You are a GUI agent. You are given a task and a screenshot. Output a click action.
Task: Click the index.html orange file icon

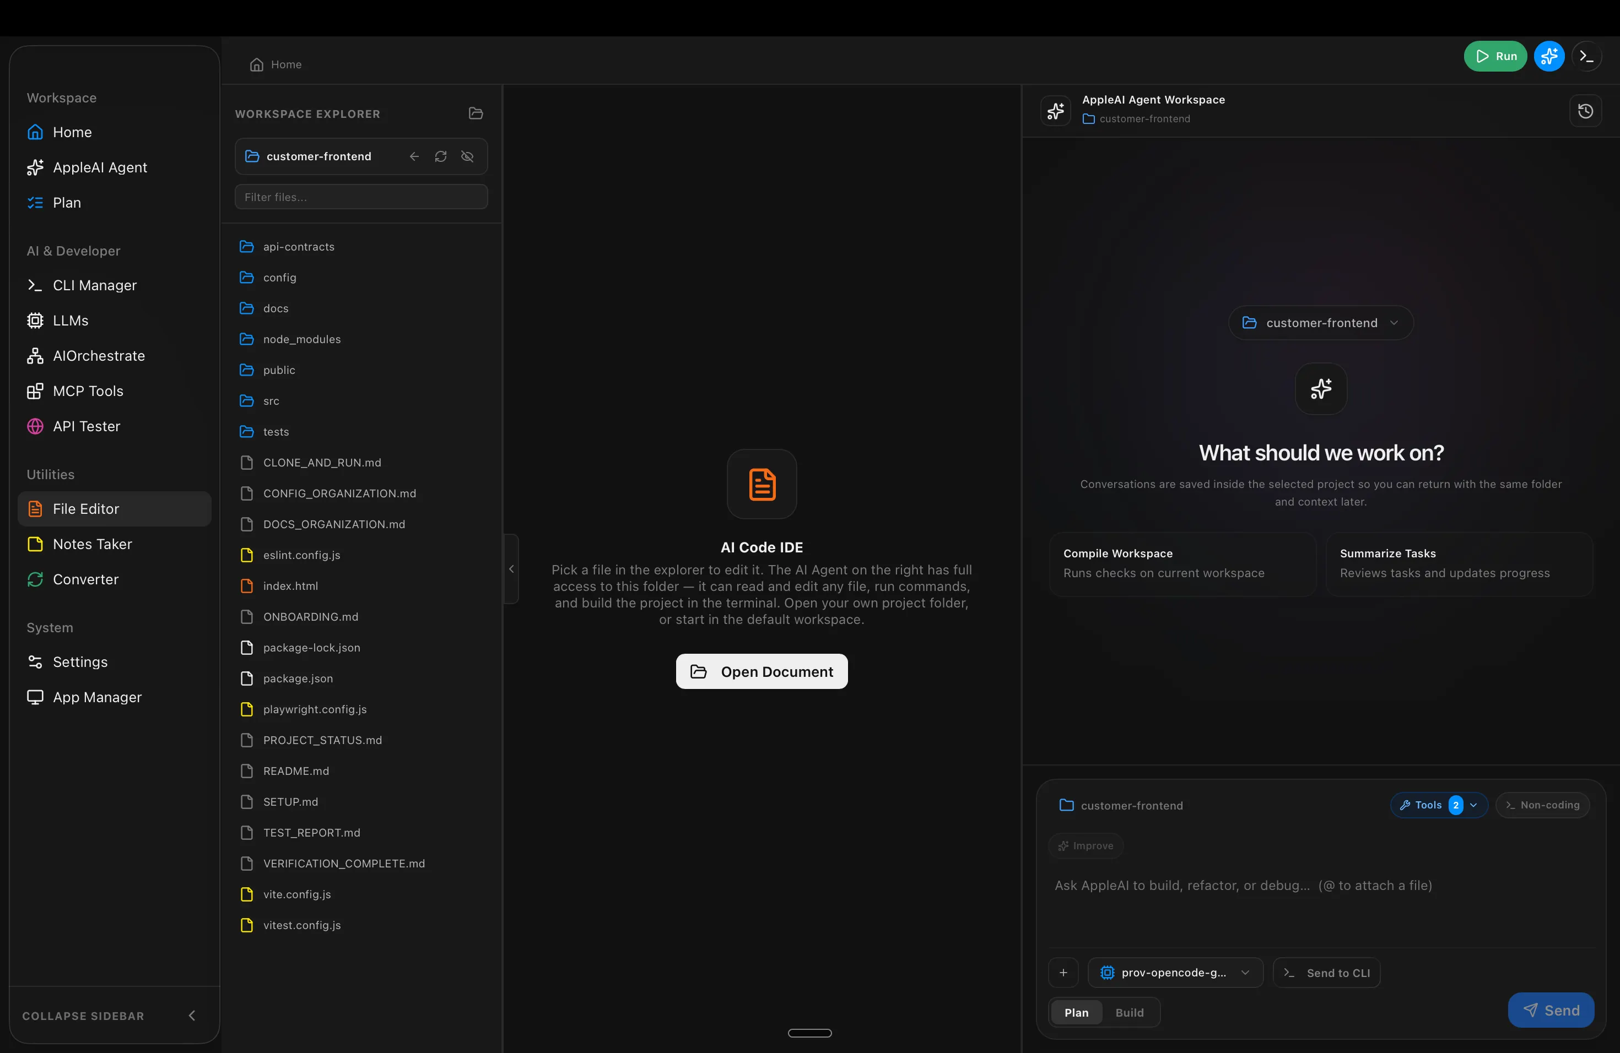[x=246, y=585]
